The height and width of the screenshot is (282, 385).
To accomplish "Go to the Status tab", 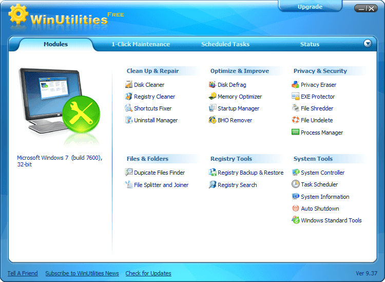I will coord(310,44).
